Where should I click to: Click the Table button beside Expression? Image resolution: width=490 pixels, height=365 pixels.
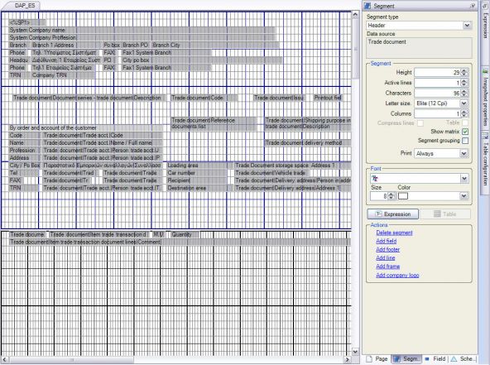[x=445, y=214]
